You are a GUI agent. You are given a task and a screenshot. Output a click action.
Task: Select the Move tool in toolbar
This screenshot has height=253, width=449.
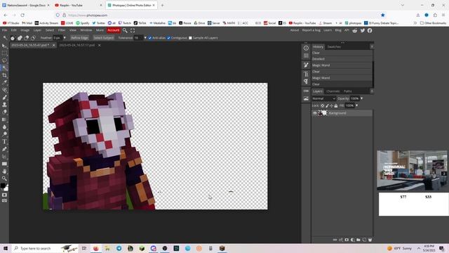click(x=4, y=46)
